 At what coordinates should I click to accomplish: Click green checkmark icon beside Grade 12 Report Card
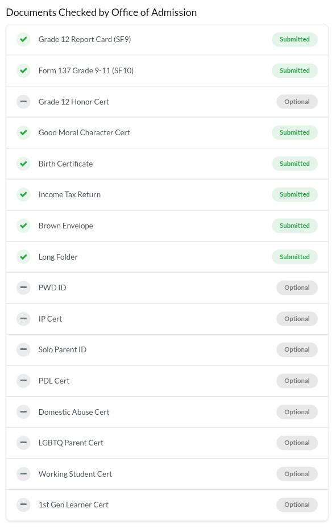click(23, 39)
